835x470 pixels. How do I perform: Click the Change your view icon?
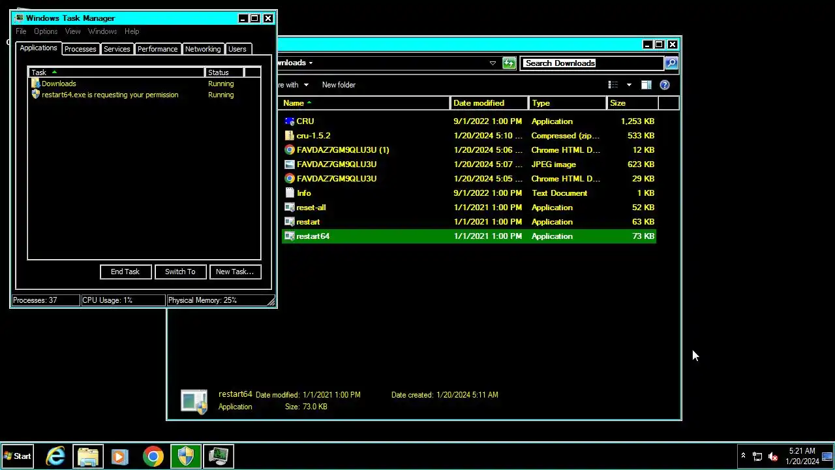click(x=613, y=85)
